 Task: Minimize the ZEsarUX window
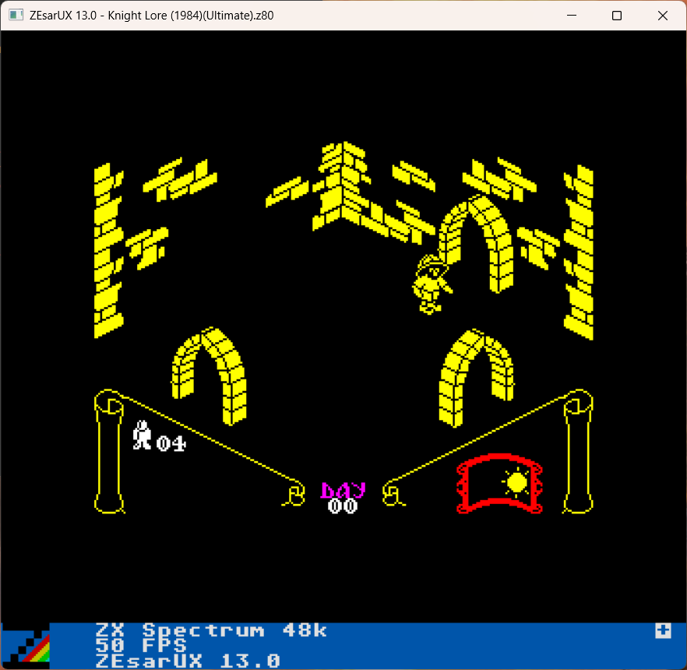pyautogui.click(x=572, y=16)
